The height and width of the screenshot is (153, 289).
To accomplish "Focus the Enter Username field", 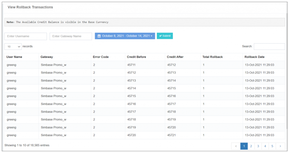I will [x=26, y=36].
